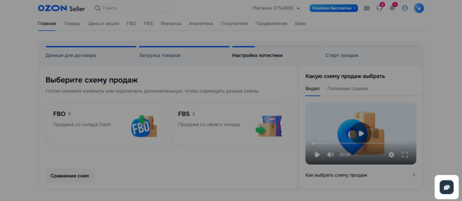Click the Поиск search field
Image resolution: width=462 pixels, height=201 pixels.
click(x=130, y=8)
